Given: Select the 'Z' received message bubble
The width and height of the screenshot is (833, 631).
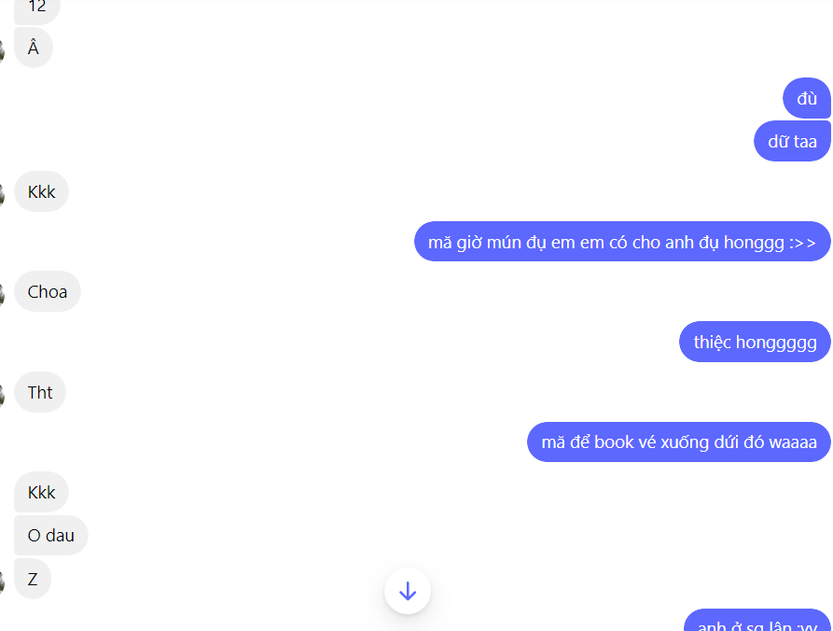Looking at the screenshot, I should coord(33,579).
